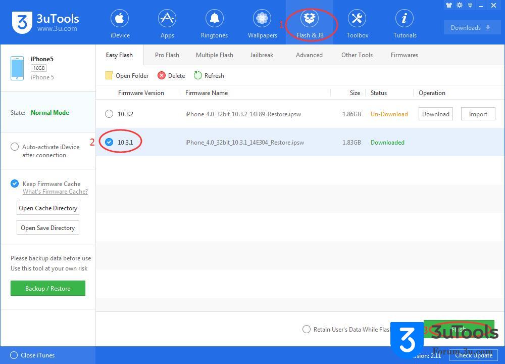
Task: Open the Downloads manager
Action: pos(472,28)
